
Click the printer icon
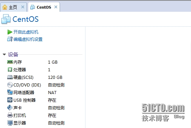pos(10,115)
